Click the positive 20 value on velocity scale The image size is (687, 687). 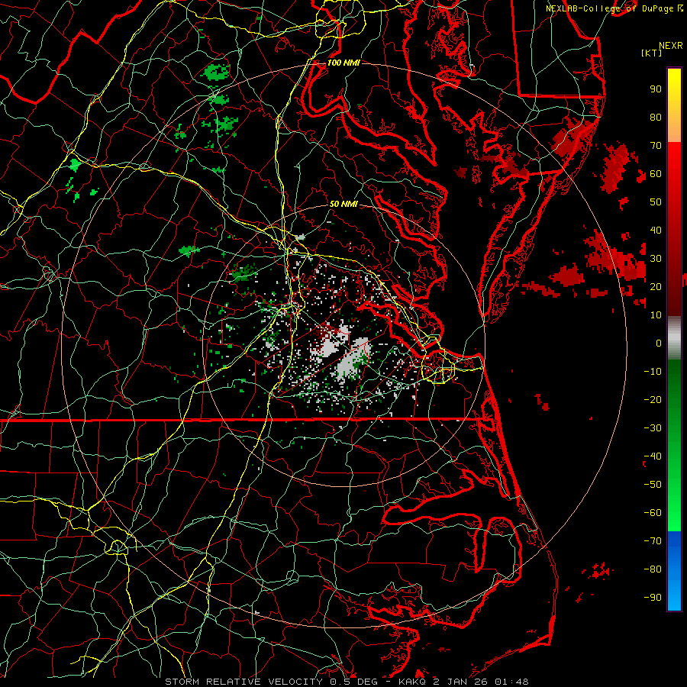[656, 286]
